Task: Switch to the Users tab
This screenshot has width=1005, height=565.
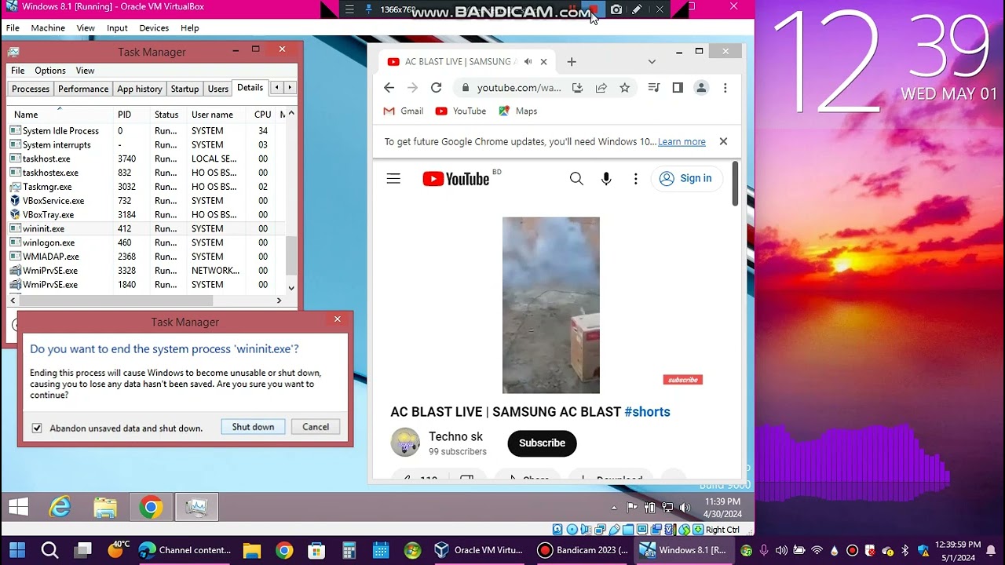Action: tap(218, 89)
